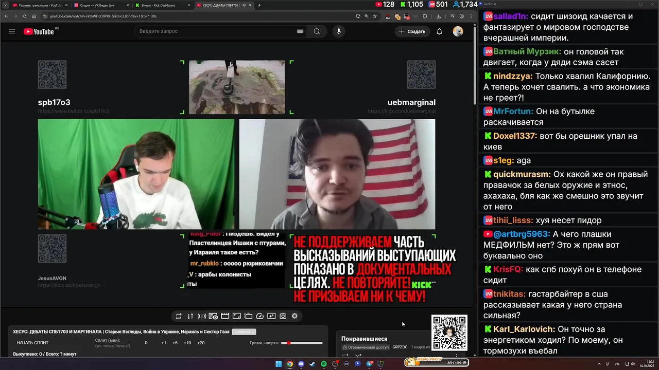The width and height of the screenshot is (659, 370).
Task: Open the YouTube hamburger guide menu
Action: click(x=12, y=31)
